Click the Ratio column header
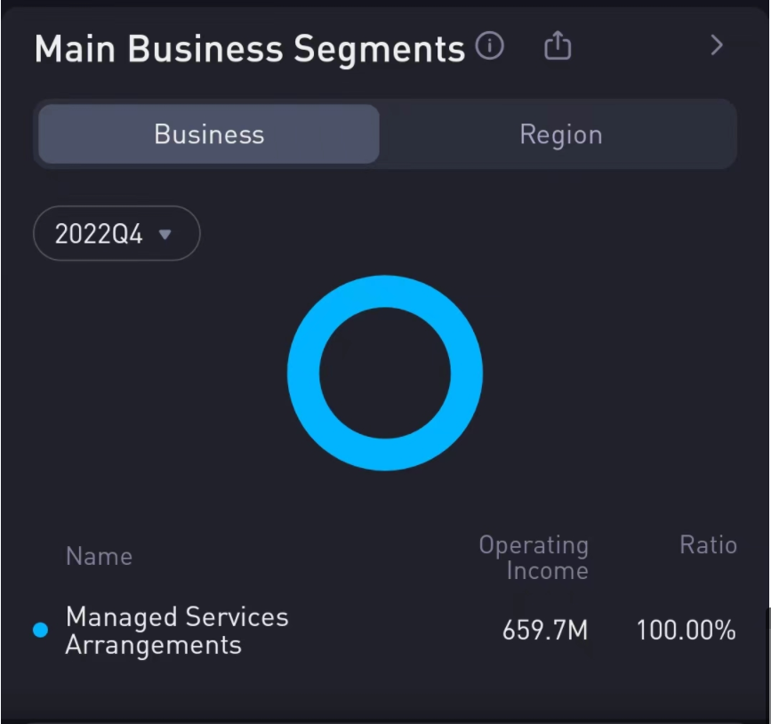Screen dimensions: 771x724 pyautogui.click(x=708, y=545)
